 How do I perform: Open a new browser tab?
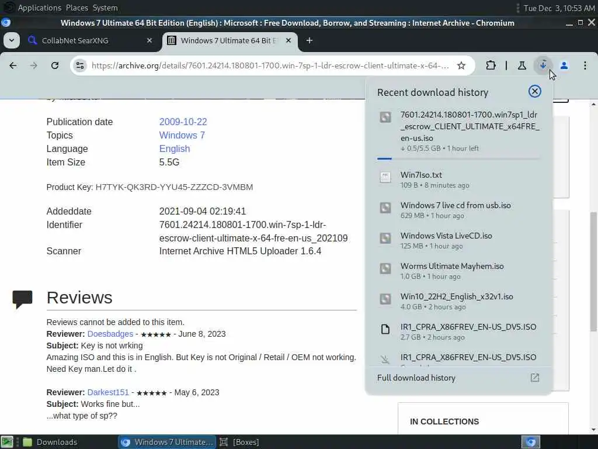pyautogui.click(x=310, y=40)
